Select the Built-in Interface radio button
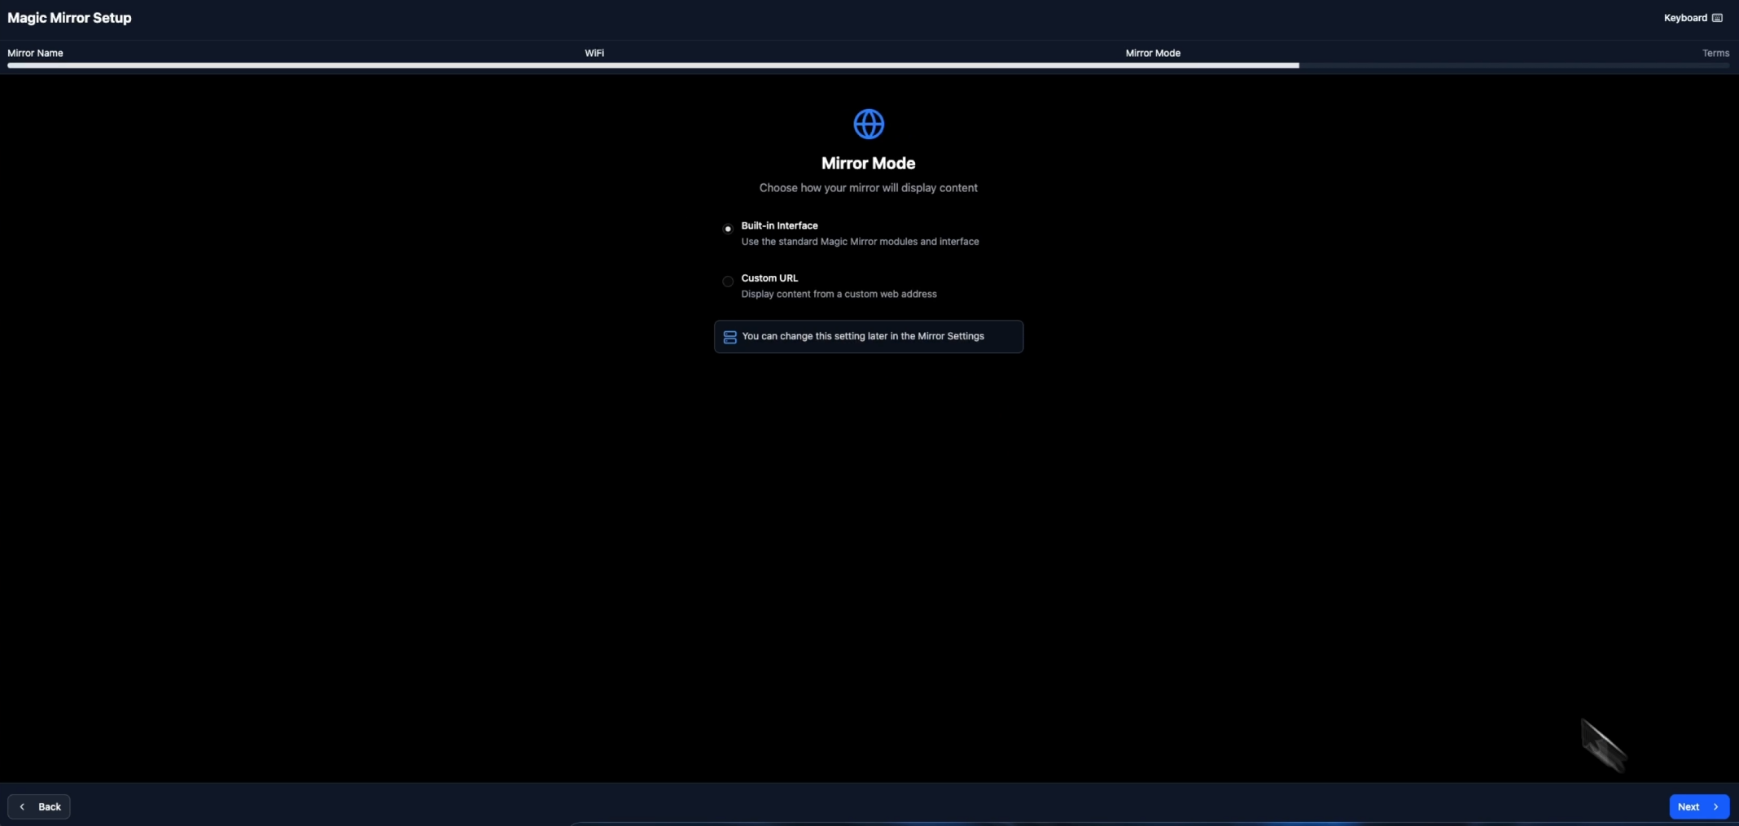This screenshot has height=826, width=1739. pos(728,229)
